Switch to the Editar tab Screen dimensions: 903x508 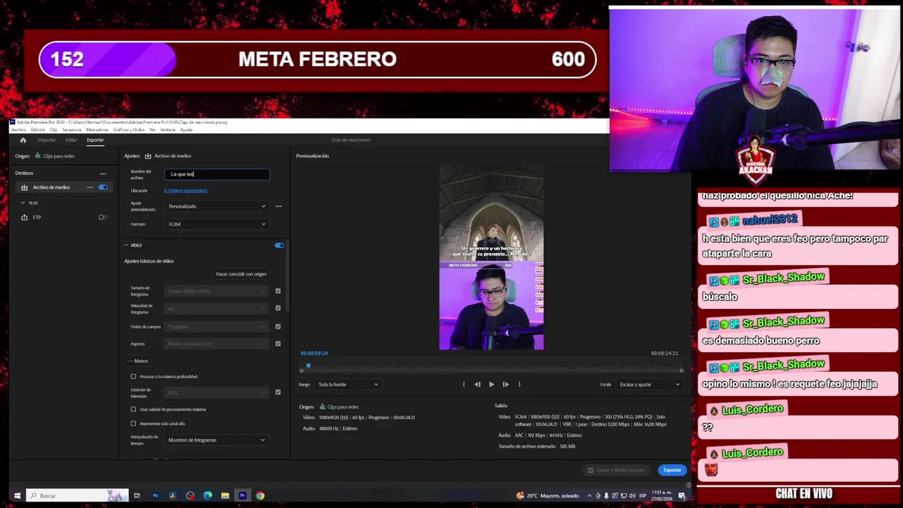tap(71, 140)
